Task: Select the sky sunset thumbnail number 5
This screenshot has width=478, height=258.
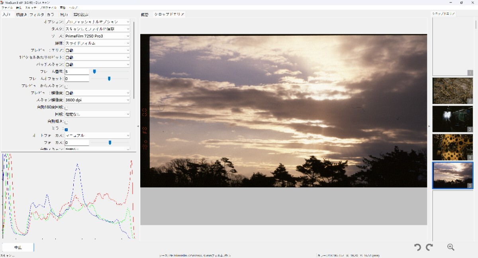Action: 453,175
